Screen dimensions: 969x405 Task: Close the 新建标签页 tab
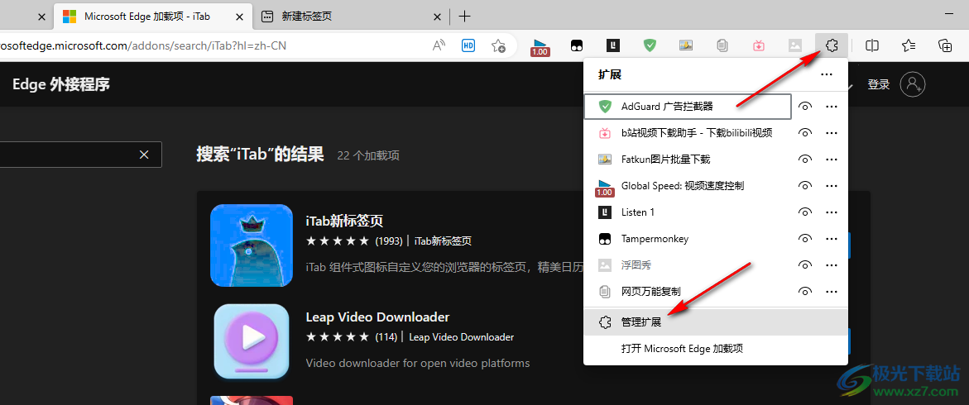(437, 17)
